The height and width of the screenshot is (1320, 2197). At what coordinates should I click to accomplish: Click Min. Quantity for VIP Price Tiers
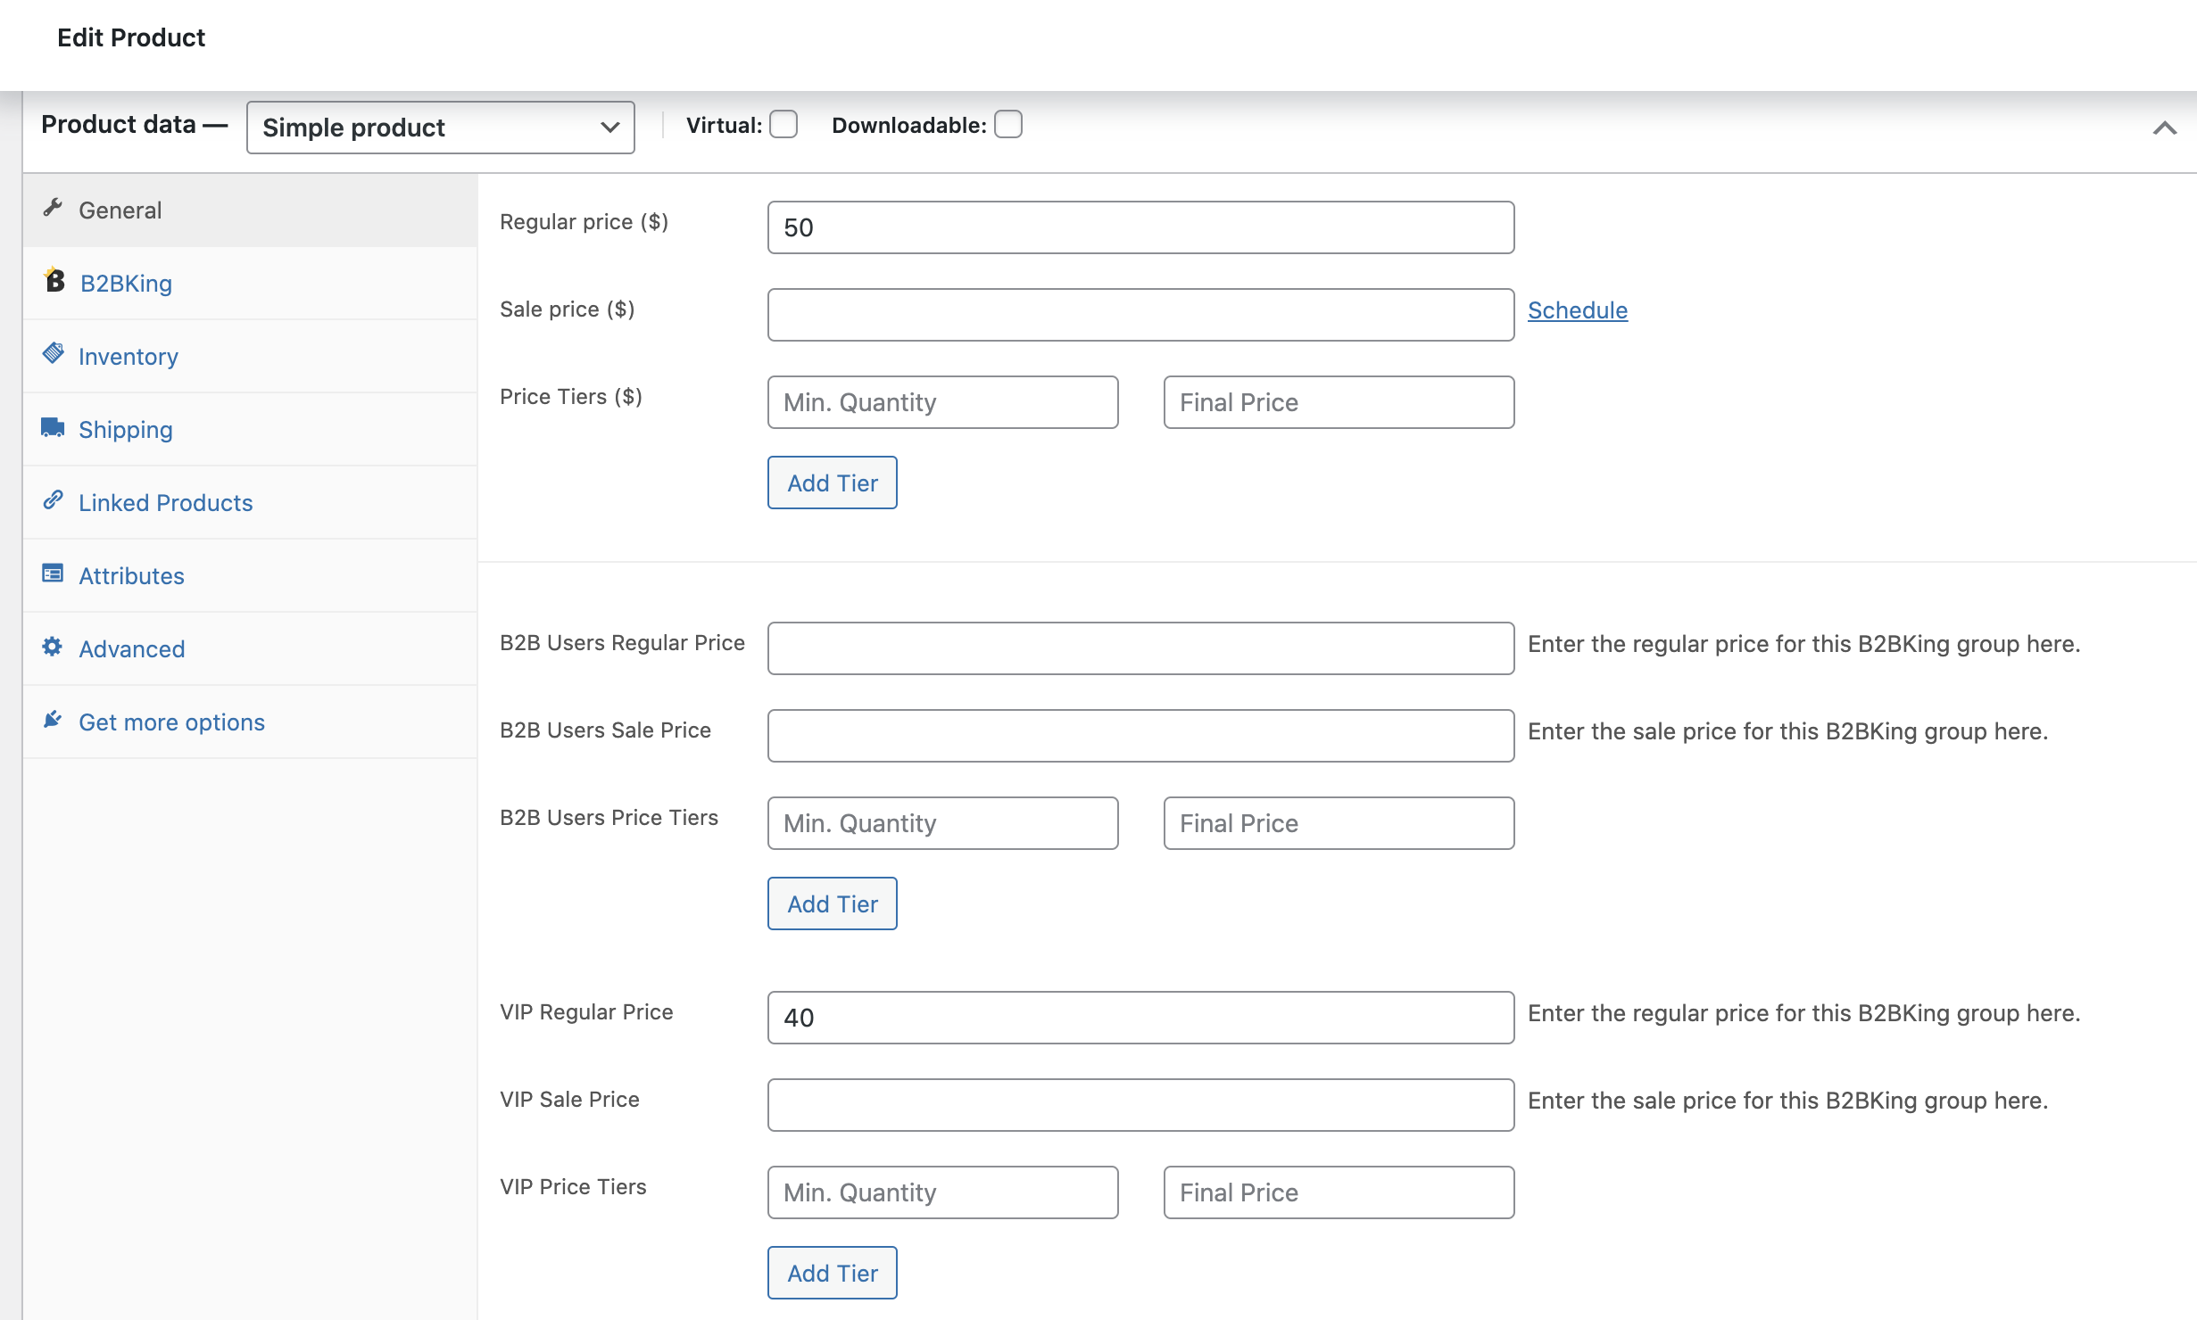942,1192
